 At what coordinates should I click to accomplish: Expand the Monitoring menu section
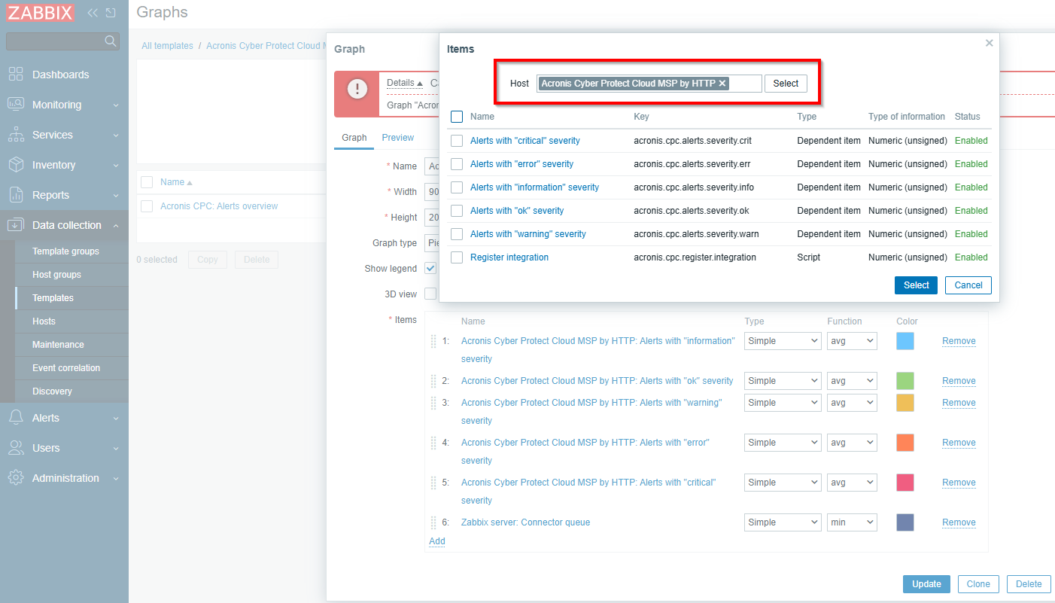click(x=116, y=105)
